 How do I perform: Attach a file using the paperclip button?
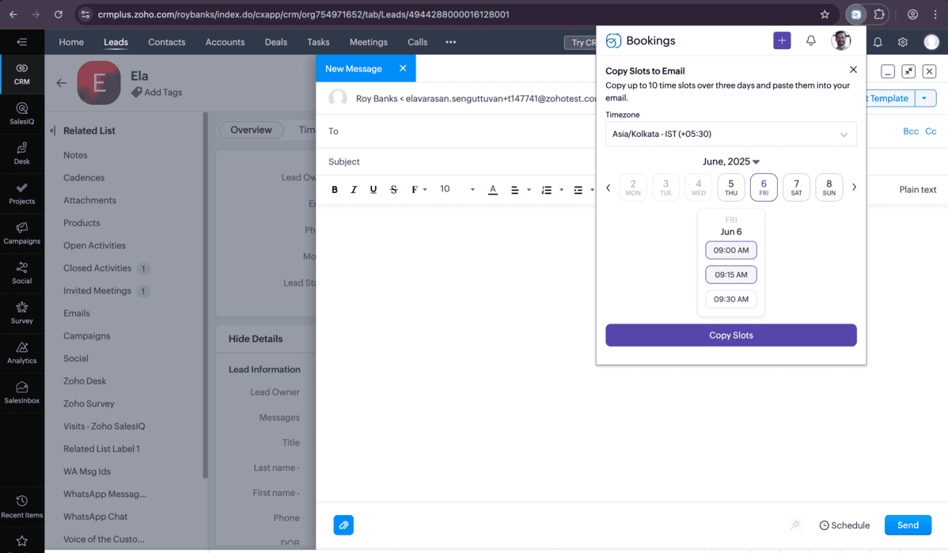[x=343, y=525]
